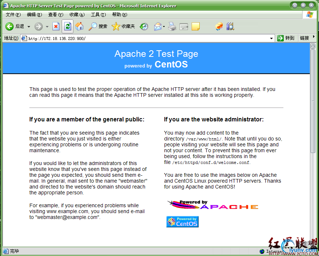The width and height of the screenshot is (319, 256).
Task: Launch the Messenger toolbar icon
Action: pos(219,26)
